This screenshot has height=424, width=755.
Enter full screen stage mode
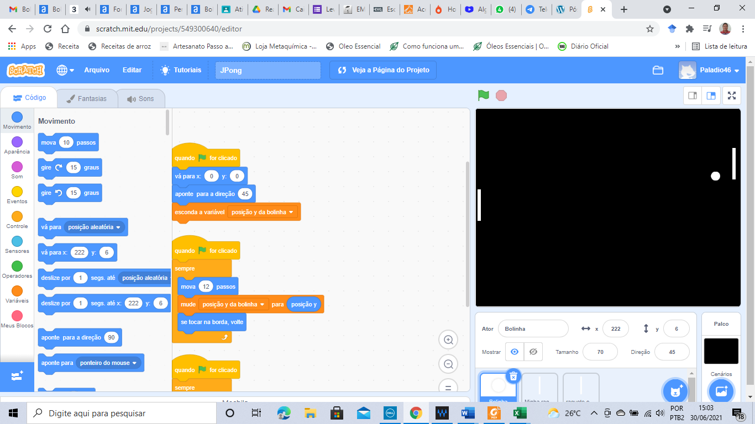click(732, 96)
